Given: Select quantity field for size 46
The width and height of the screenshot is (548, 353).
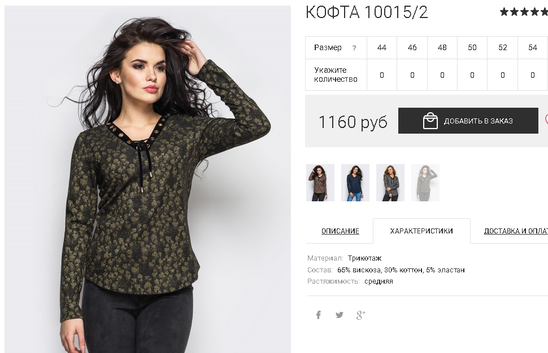Looking at the screenshot, I should [x=412, y=75].
